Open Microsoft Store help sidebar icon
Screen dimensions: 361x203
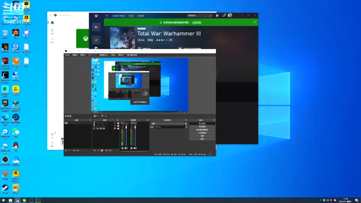point(52,144)
